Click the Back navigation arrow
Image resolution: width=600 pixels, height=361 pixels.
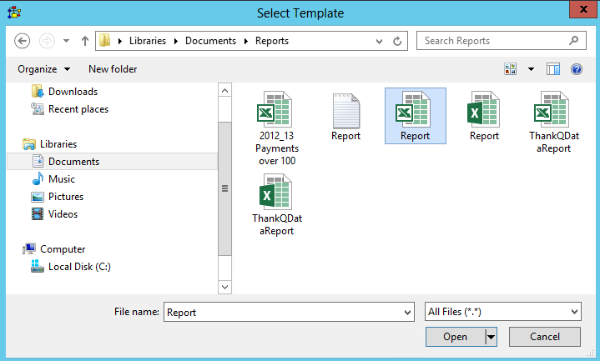(x=23, y=41)
